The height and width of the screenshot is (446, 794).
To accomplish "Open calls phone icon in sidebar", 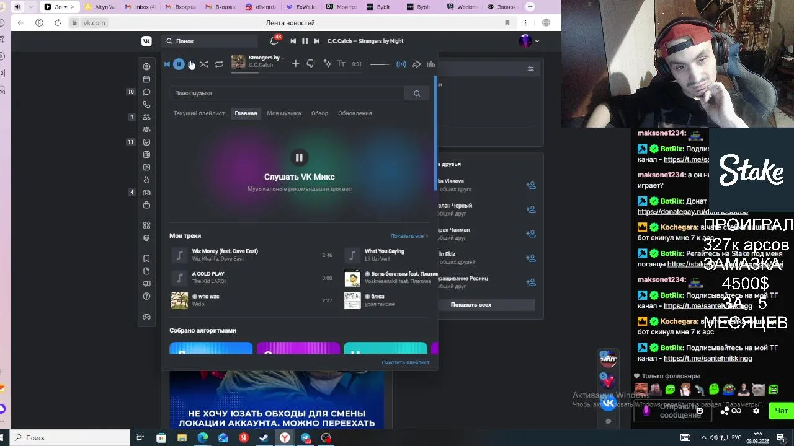I will coord(146,105).
